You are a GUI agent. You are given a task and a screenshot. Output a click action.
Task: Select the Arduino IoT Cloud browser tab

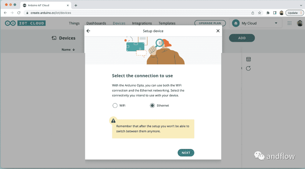tap(46, 5)
